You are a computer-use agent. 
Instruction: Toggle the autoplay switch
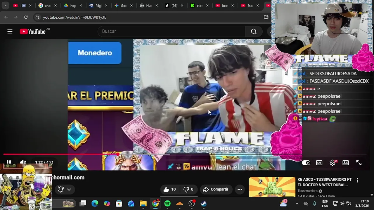point(306,163)
